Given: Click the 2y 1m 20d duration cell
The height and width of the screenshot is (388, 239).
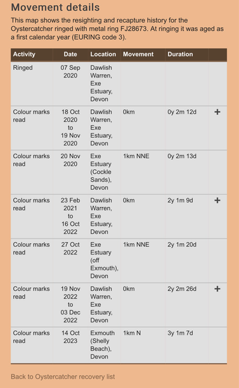Looking at the screenshot, I should 182,244.
